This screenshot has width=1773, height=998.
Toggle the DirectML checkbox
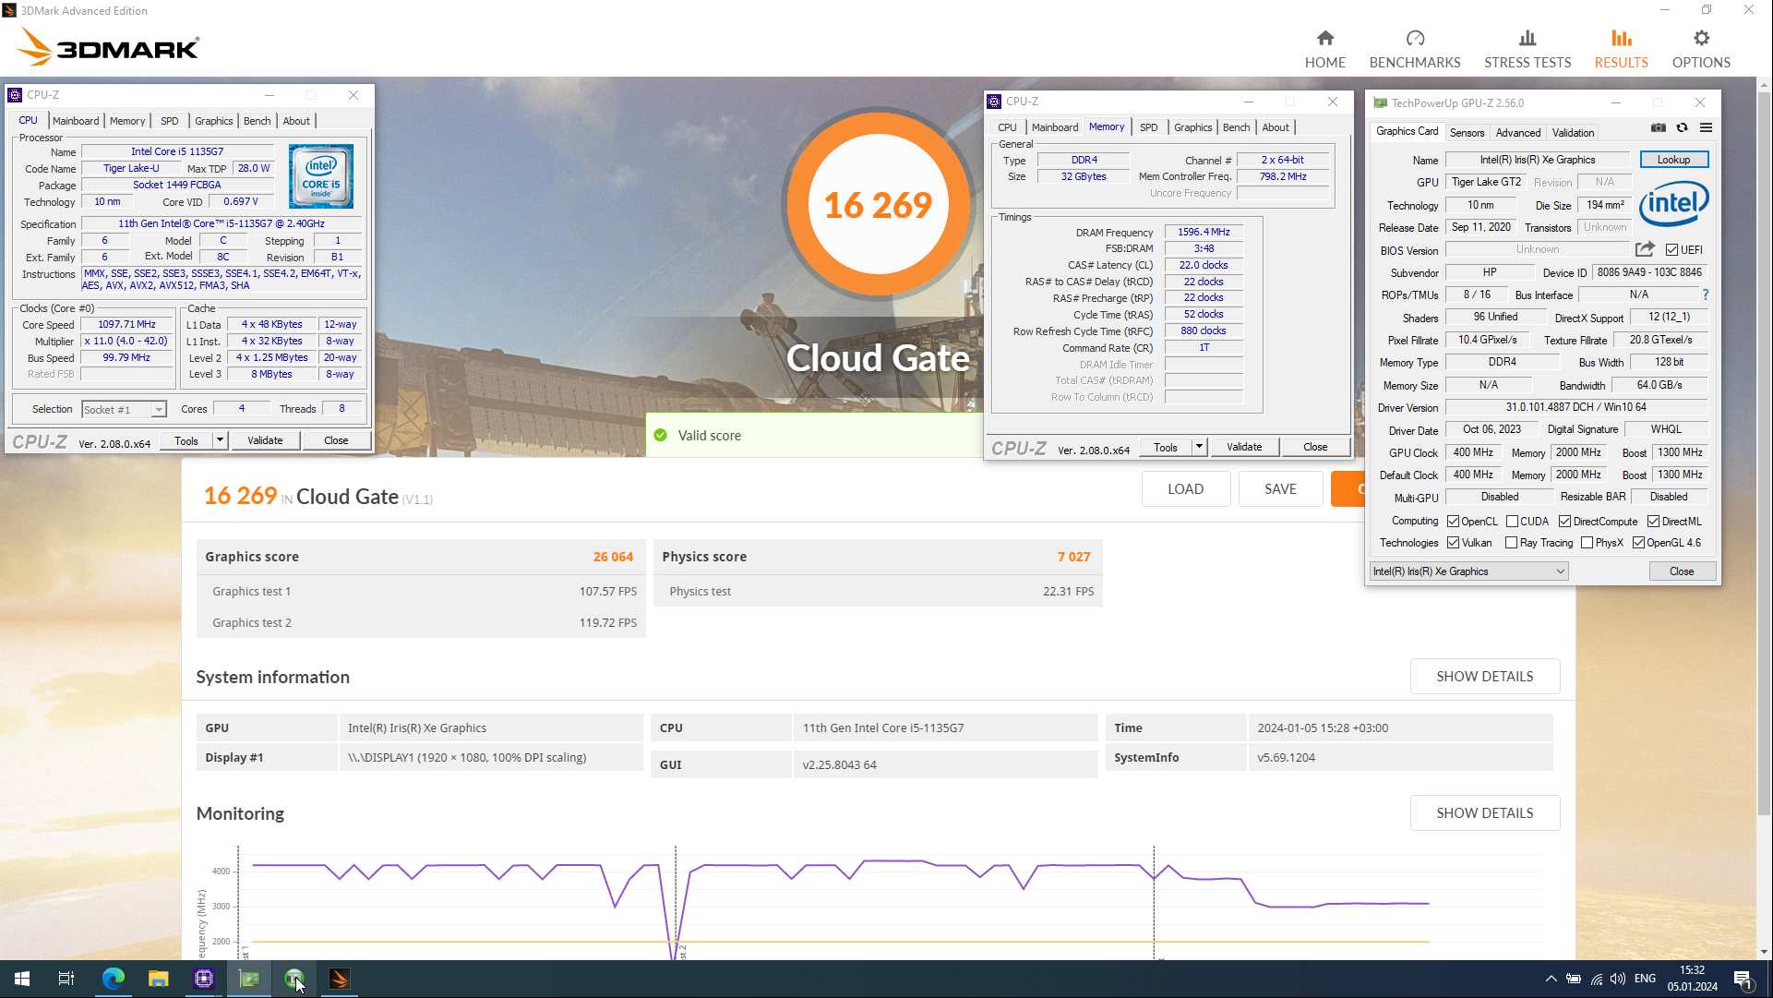1653,522
